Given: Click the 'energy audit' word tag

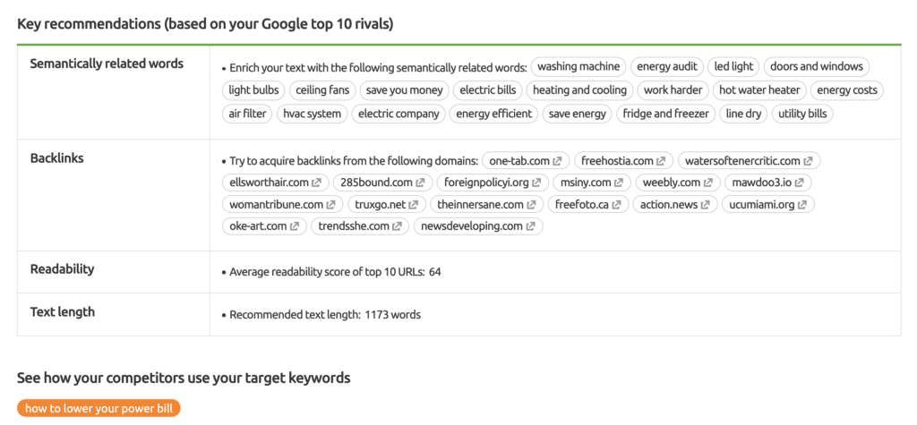Looking at the screenshot, I should tap(666, 66).
